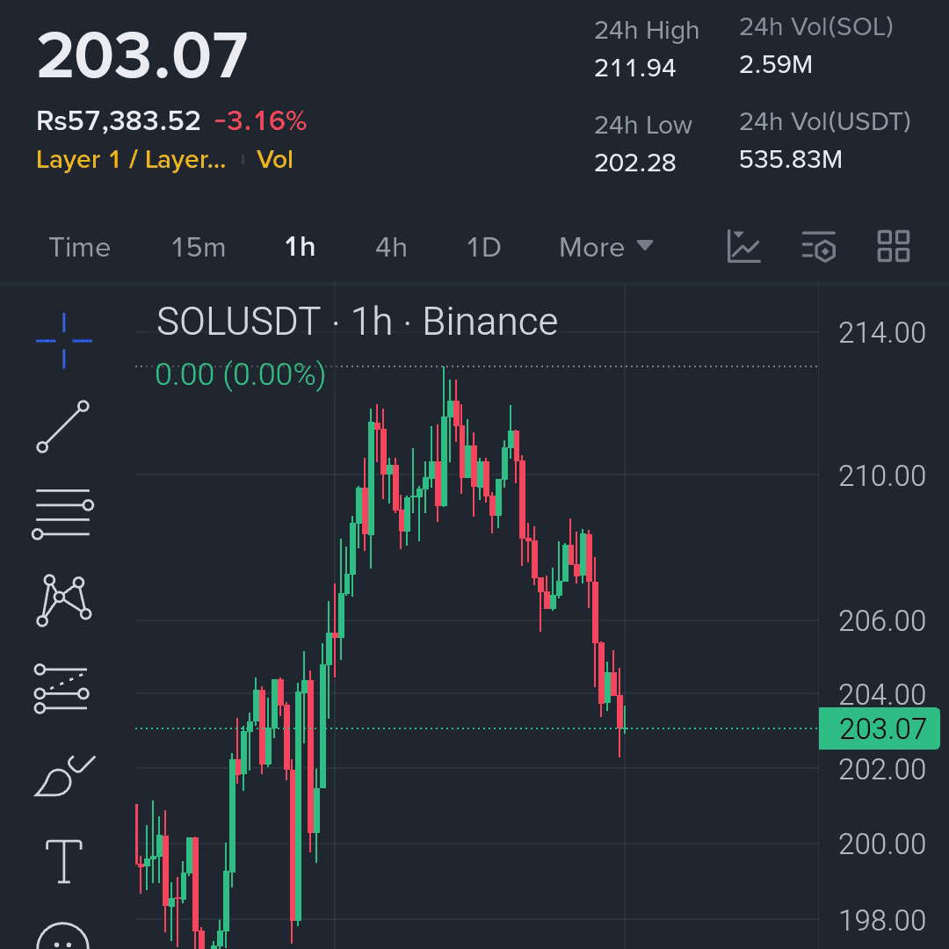Click the 203.07 current price label on axis
Image resolution: width=949 pixels, height=949 pixels.
click(x=879, y=728)
